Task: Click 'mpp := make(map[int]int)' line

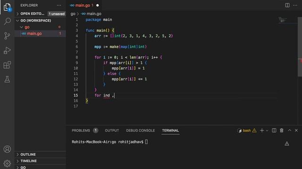Action: [121, 47]
